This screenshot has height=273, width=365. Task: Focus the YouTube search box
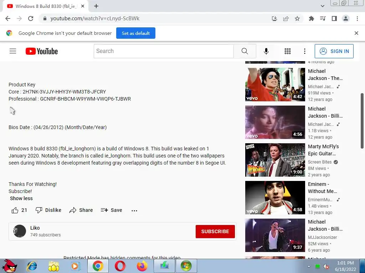click(164, 51)
